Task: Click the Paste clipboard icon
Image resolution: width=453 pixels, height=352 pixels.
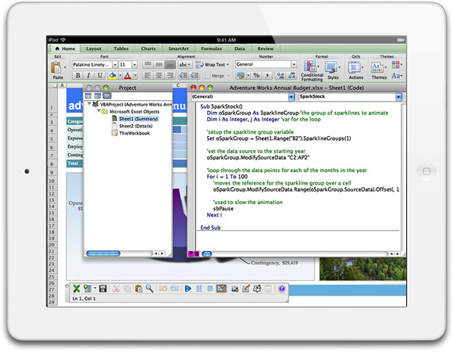Action: click(56, 68)
